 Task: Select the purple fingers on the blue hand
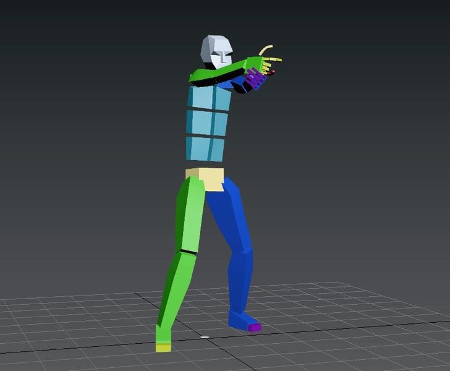pyautogui.click(x=257, y=79)
